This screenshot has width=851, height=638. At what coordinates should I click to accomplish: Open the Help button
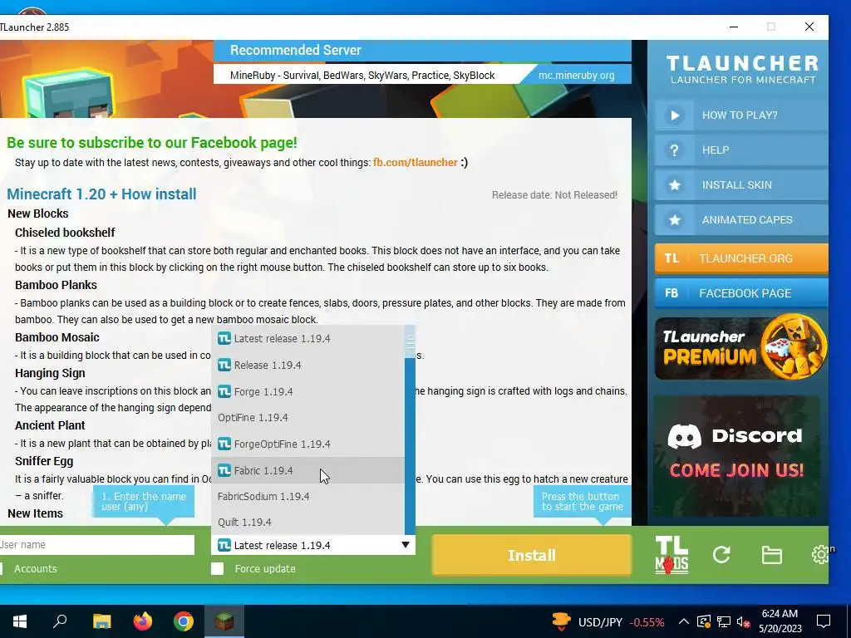click(x=741, y=150)
